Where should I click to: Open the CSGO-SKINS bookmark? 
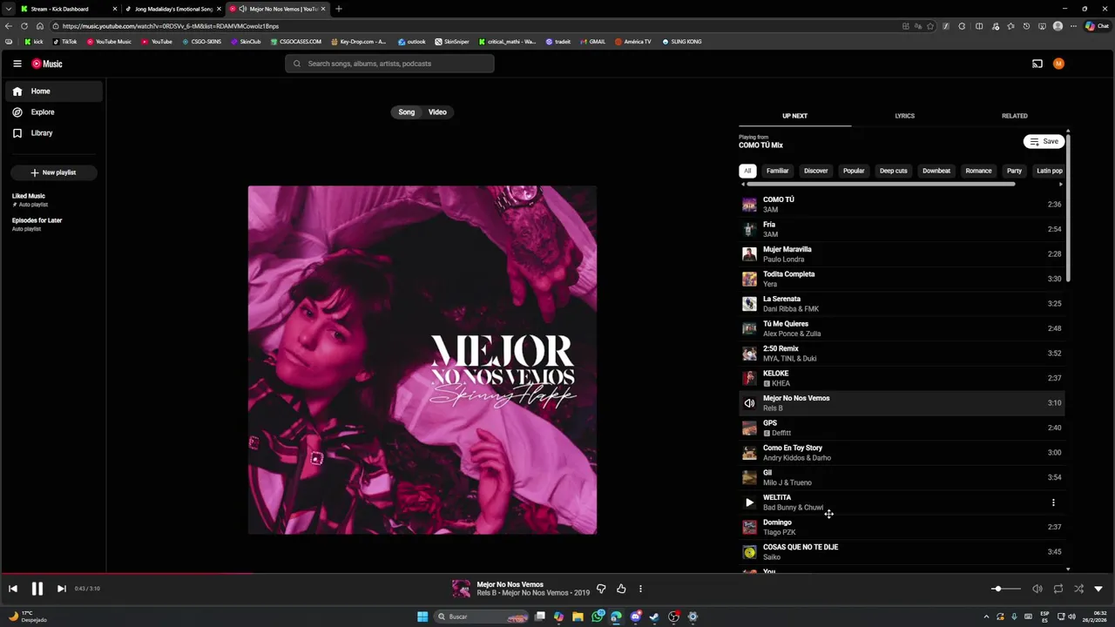202,42
